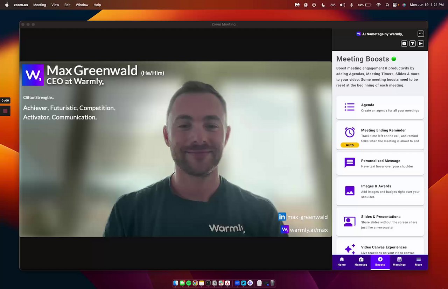This screenshot has height=289, width=448.
Task: Open the Agenda boost card
Action: tap(380, 107)
